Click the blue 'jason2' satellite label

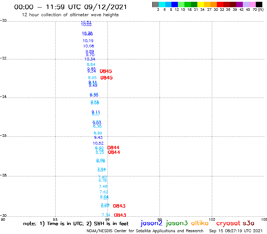[x=152, y=223]
